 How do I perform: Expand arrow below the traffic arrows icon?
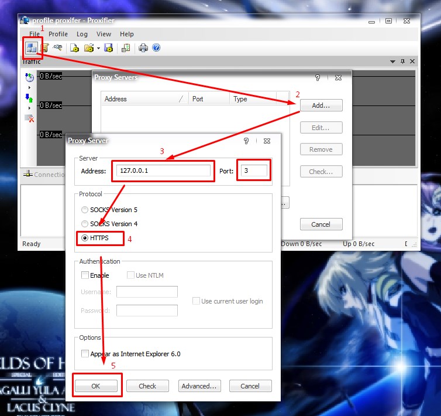29,108
